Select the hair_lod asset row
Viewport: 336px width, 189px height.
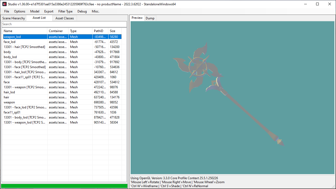coord(62,92)
